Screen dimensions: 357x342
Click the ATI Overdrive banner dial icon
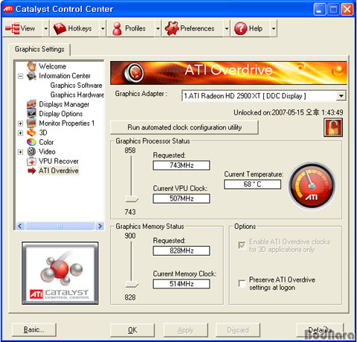click(x=134, y=73)
